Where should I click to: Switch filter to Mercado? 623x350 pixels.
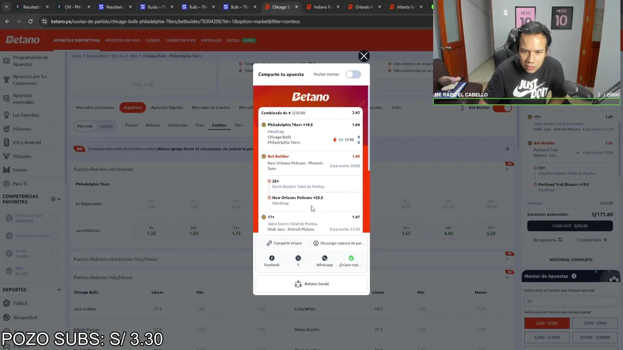85,126
